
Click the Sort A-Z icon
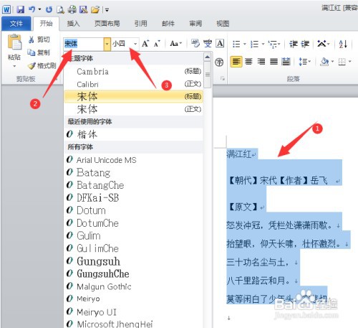pos(343,44)
